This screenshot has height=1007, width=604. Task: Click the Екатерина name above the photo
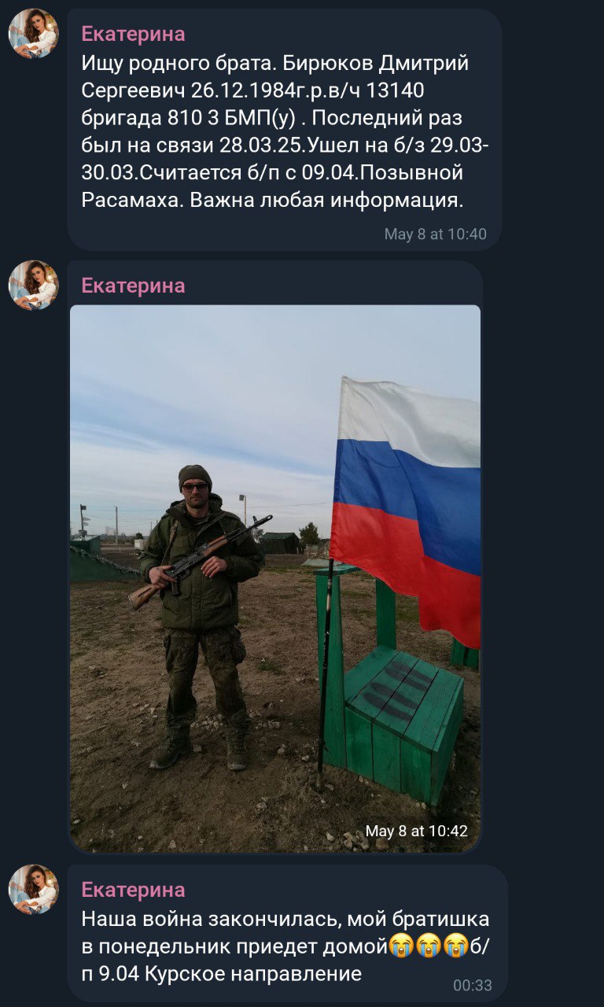pyautogui.click(x=133, y=286)
